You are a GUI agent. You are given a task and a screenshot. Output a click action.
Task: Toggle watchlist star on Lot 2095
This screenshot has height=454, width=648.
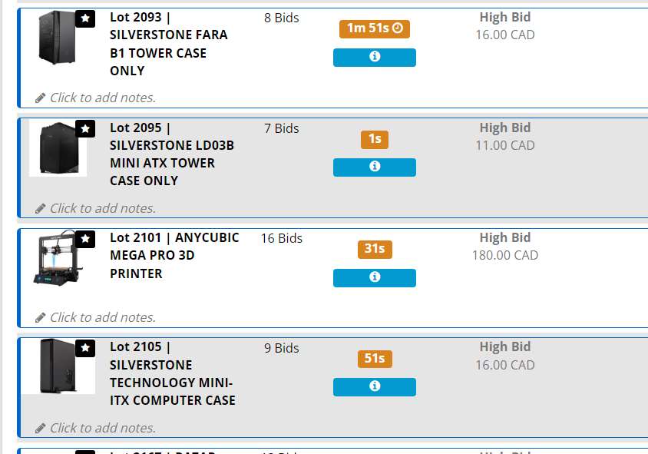[x=86, y=128]
